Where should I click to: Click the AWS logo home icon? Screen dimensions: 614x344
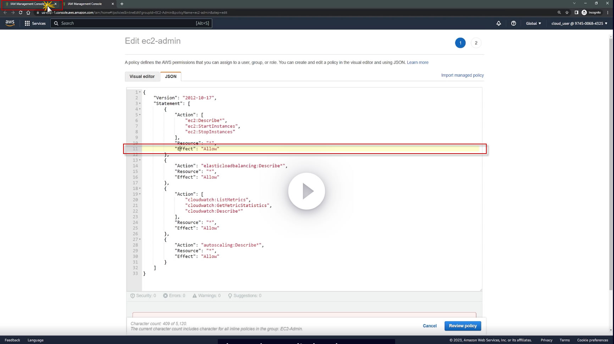(10, 23)
